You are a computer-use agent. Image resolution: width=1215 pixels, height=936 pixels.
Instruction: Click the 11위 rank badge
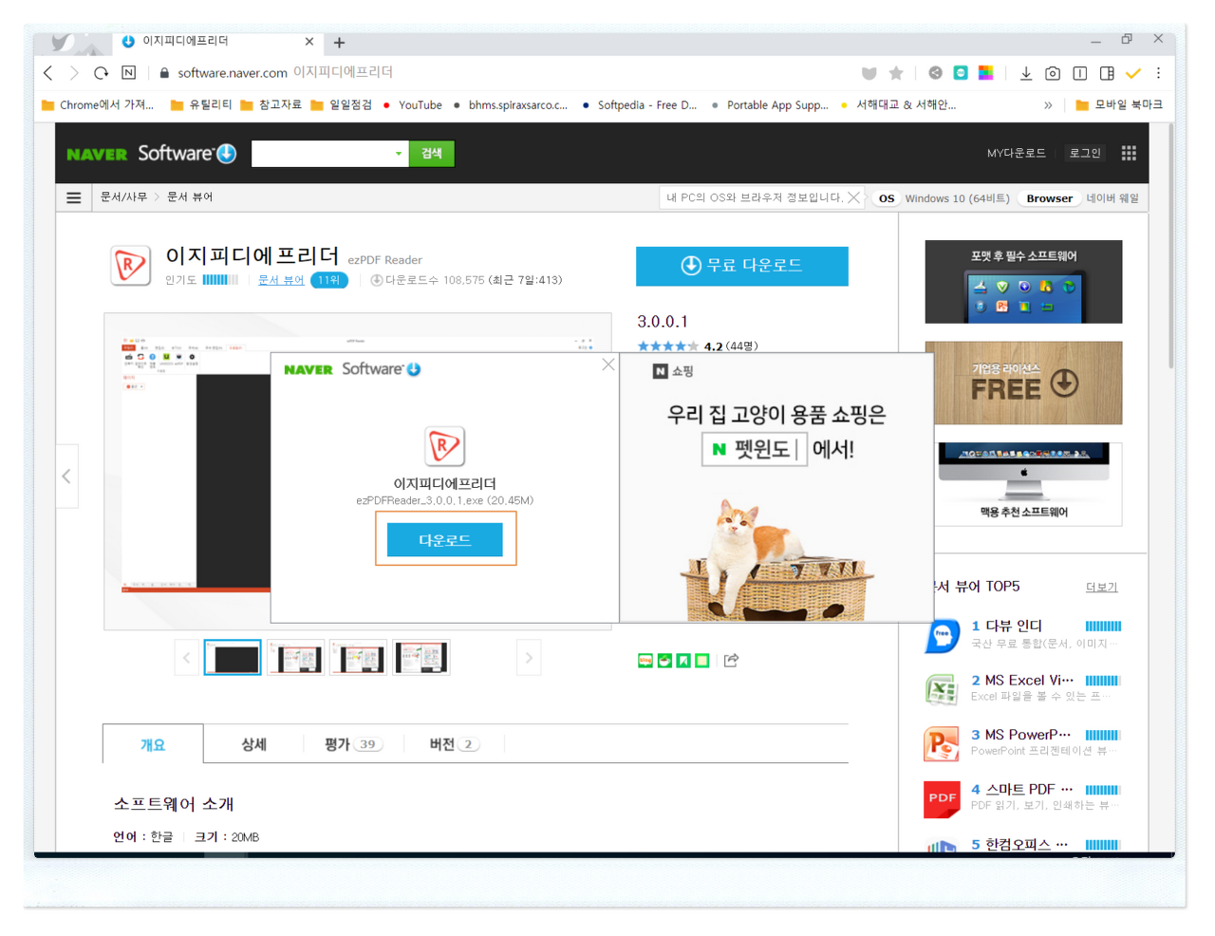(x=329, y=280)
